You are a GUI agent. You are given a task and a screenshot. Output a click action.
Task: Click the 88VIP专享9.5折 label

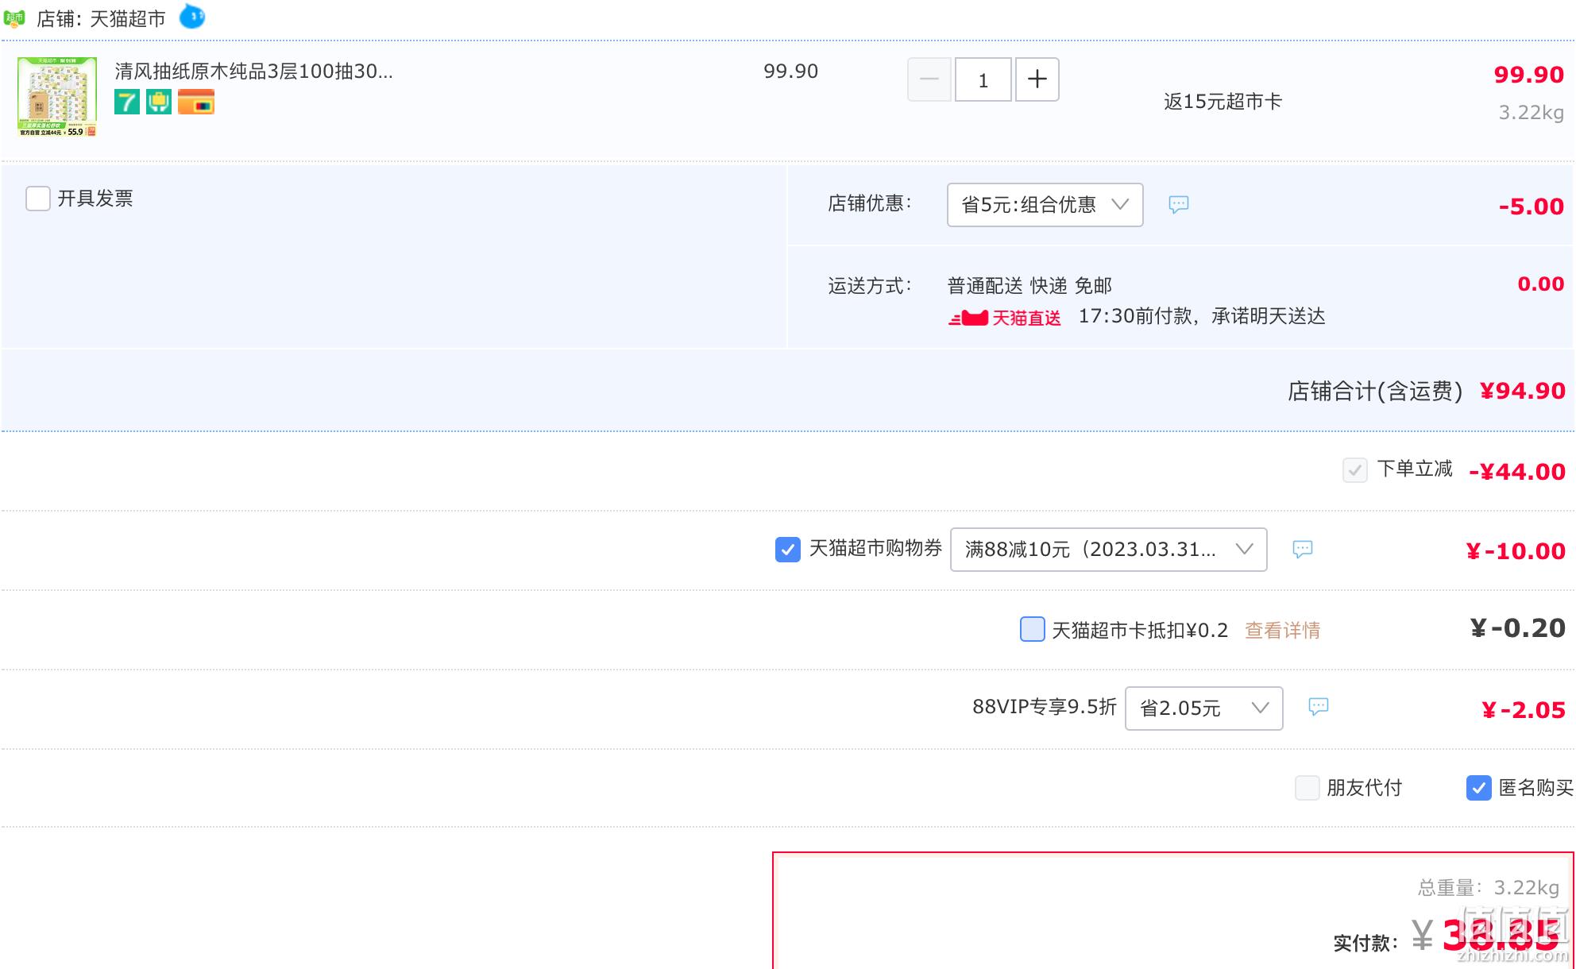(x=1045, y=707)
